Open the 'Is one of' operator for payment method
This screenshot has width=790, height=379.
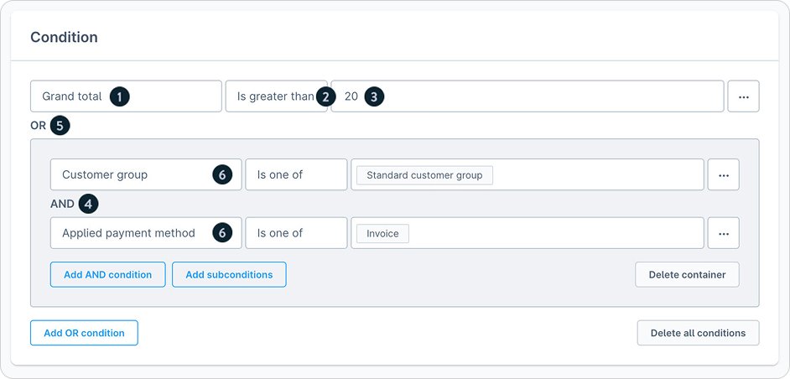point(295,233)
